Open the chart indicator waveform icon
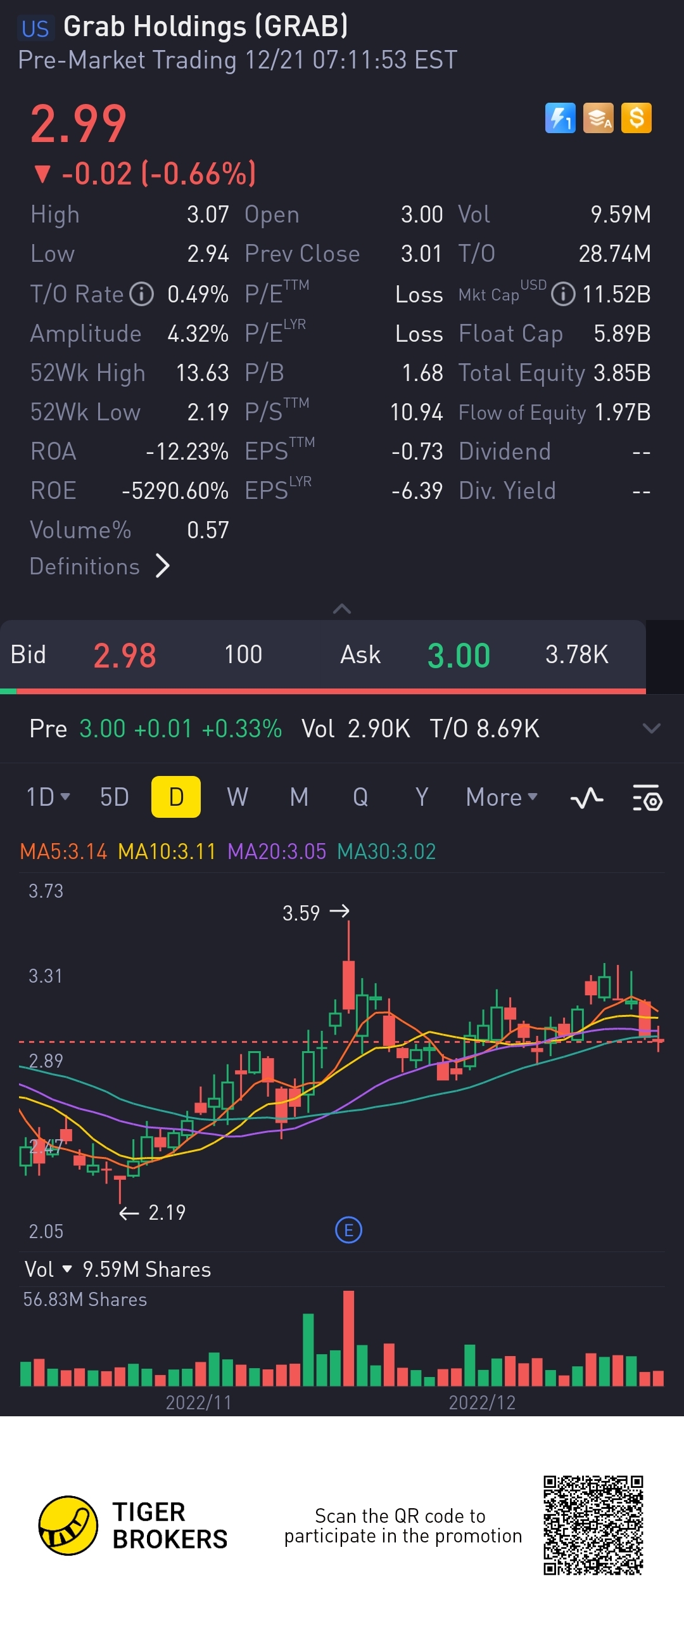 (x=586, y=798)
